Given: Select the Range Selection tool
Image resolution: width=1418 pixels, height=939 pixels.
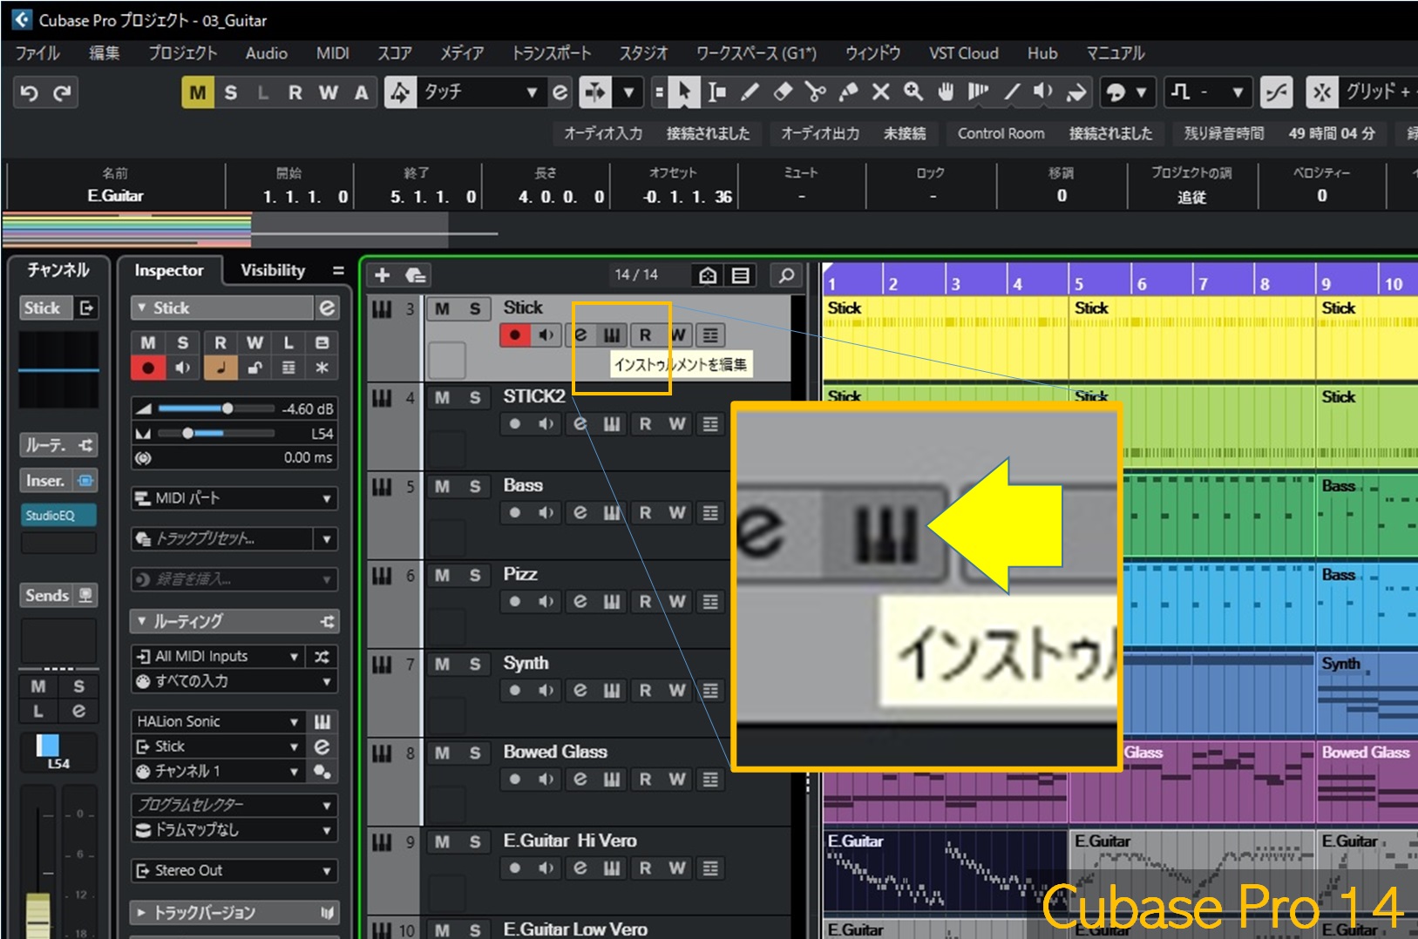Looking at the screenshot, I should [x=716, y=92].
